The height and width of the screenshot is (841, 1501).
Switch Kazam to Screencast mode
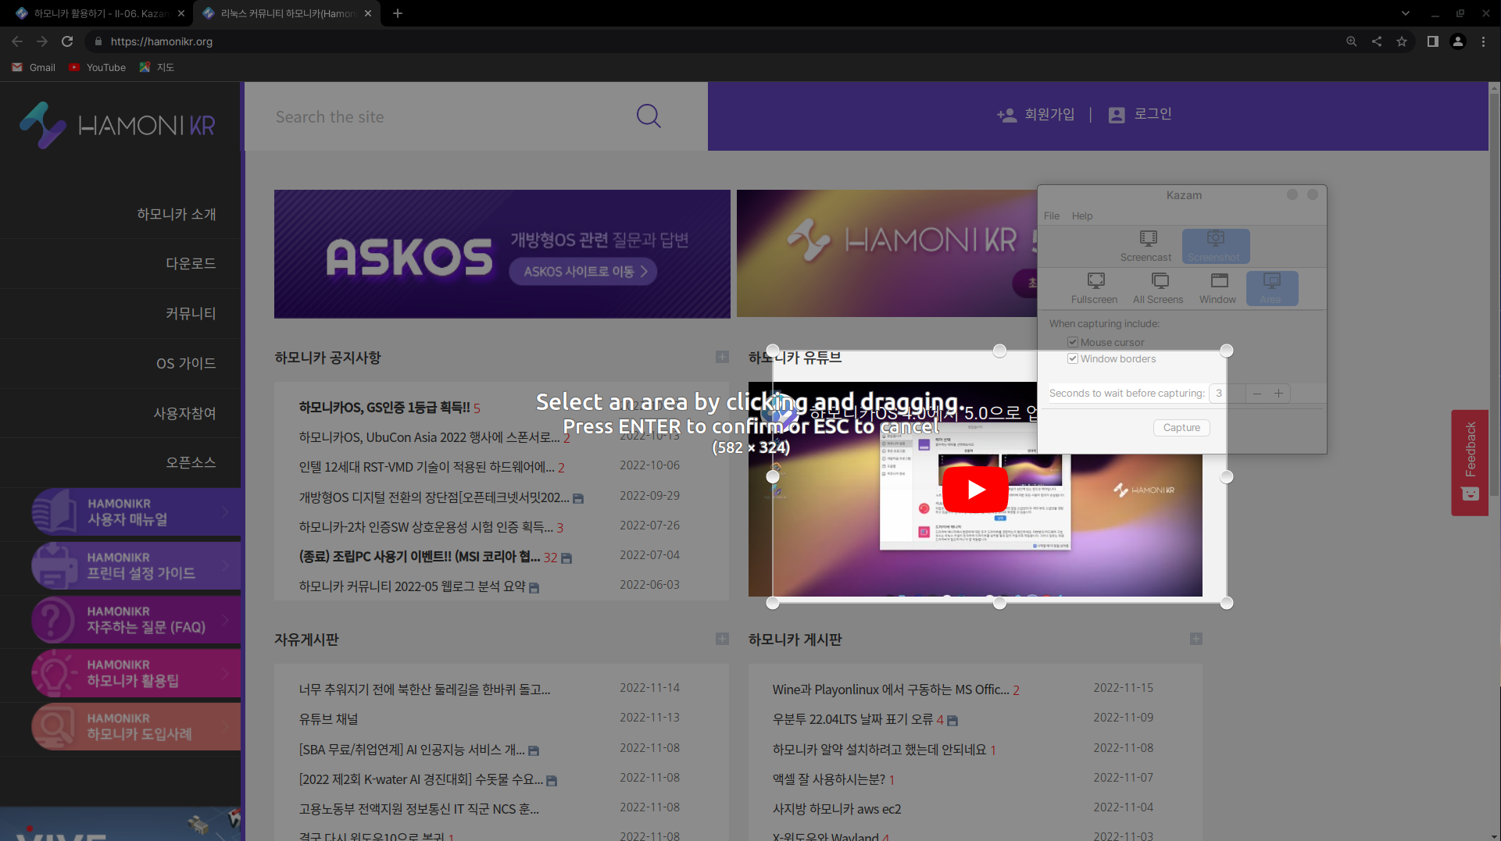click(1145, 245)
